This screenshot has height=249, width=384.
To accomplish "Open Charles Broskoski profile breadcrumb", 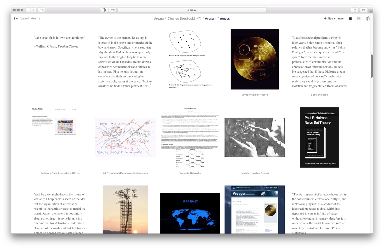I will click(181, 19).
